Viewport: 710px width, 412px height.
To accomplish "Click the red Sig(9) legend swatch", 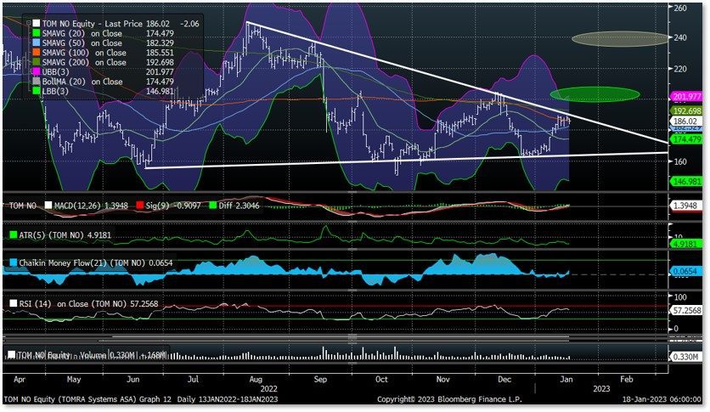I will [x=140, y=206].
